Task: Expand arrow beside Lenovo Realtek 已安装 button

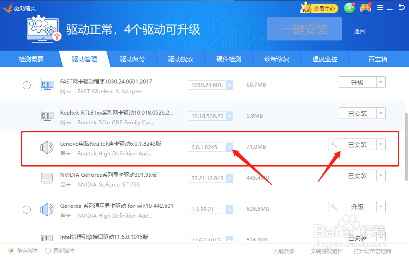Action: pyautogui.click(x=381, y=144)
